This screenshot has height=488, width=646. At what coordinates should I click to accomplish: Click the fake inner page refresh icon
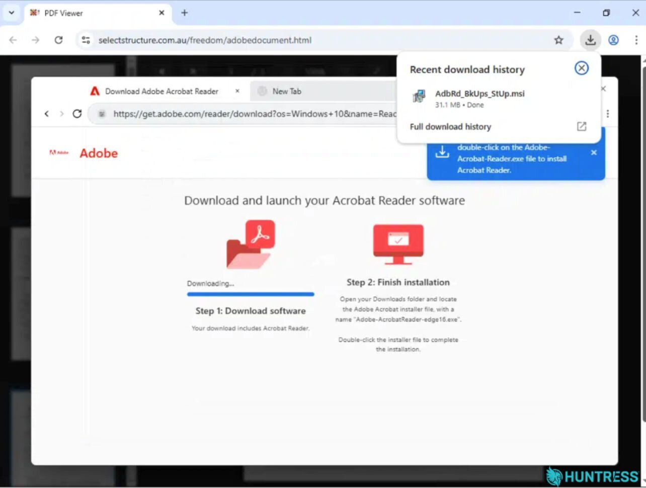(x=77, y=114)
